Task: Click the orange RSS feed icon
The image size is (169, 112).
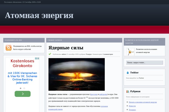Action: pyautogui.click(x=8, y=48)
